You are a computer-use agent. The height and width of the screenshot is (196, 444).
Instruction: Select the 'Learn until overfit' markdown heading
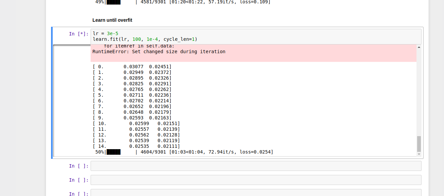point(112,20)
